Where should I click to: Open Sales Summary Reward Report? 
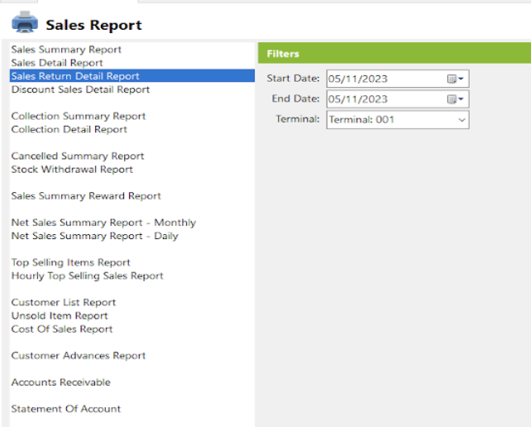coord(86,196)
